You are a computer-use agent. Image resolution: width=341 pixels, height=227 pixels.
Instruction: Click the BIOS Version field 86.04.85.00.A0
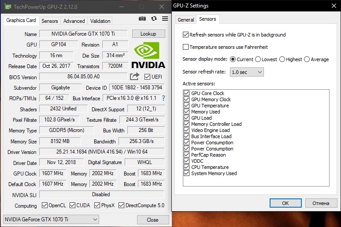[83, 77]
